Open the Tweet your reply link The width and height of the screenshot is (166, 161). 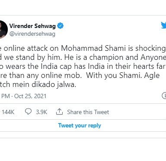(80, 126)
